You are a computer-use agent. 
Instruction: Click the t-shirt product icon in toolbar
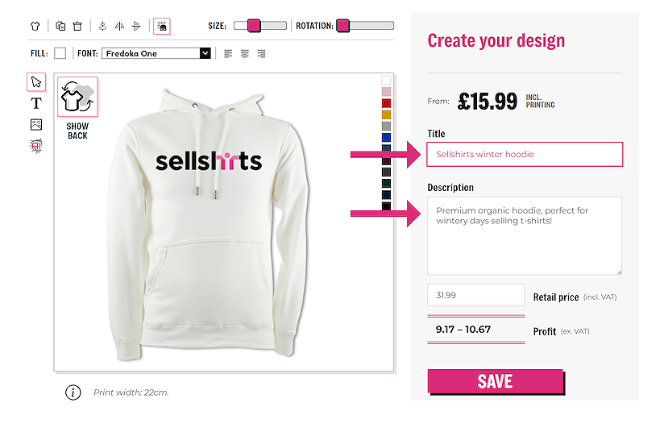coord(35,26)
